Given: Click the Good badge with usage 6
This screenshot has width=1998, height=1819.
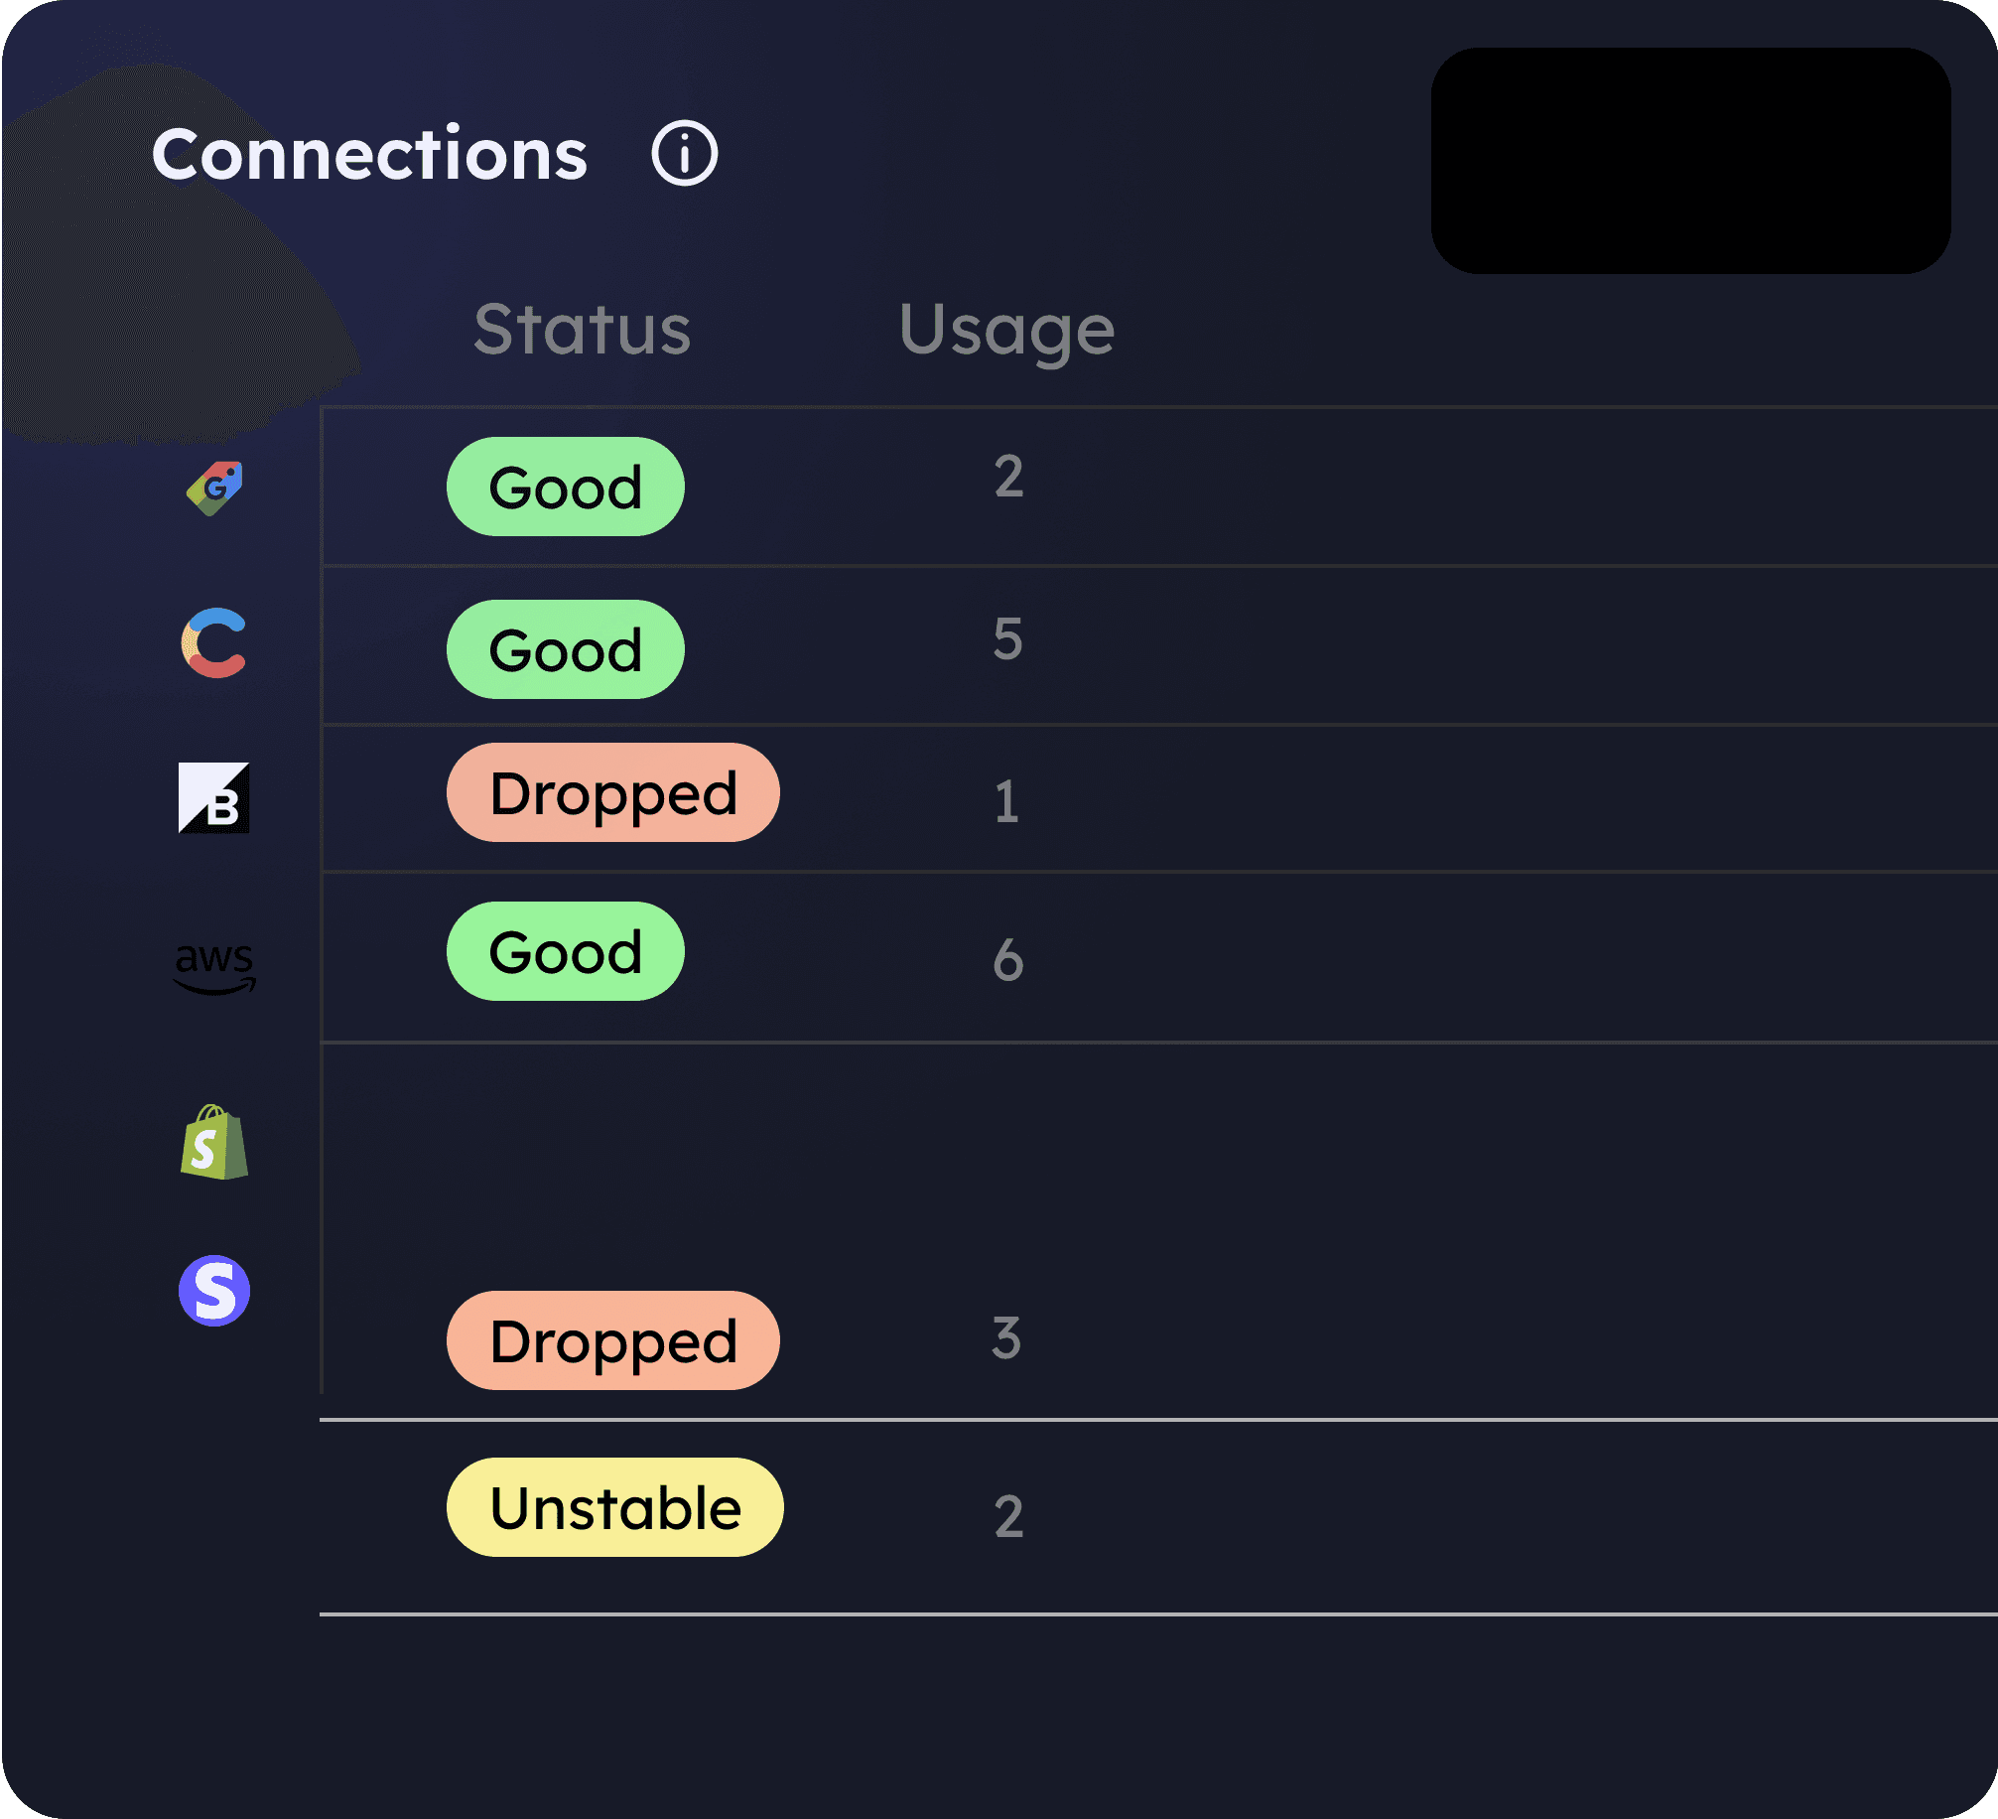Looking at the screenshot, I should coord(566,951).
